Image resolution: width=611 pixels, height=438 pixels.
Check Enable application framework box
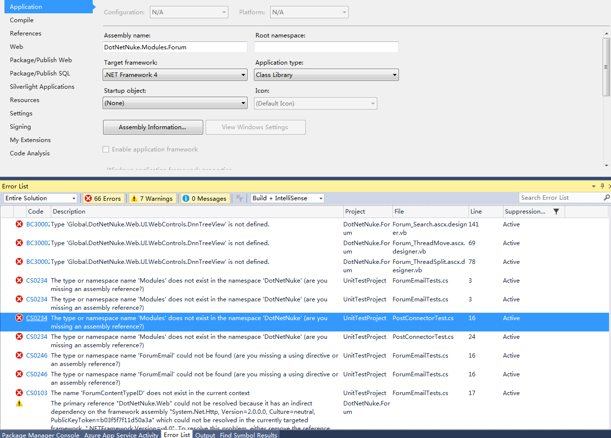tap(106, 149)
